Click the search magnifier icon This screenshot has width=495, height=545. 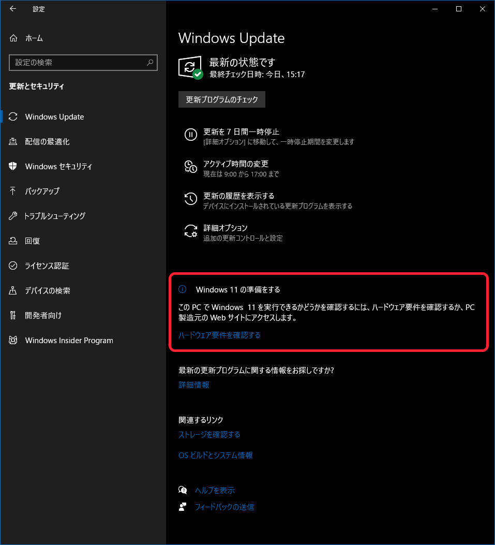click(150, 63)
